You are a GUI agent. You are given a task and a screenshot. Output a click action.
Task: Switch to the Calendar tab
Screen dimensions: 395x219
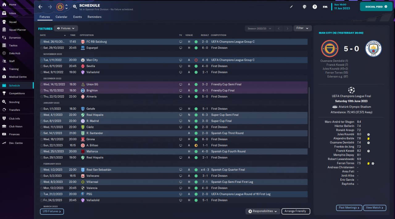pos(61,17)
